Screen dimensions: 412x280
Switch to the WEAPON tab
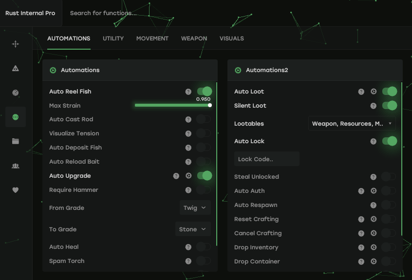click(x=194, y=38)
